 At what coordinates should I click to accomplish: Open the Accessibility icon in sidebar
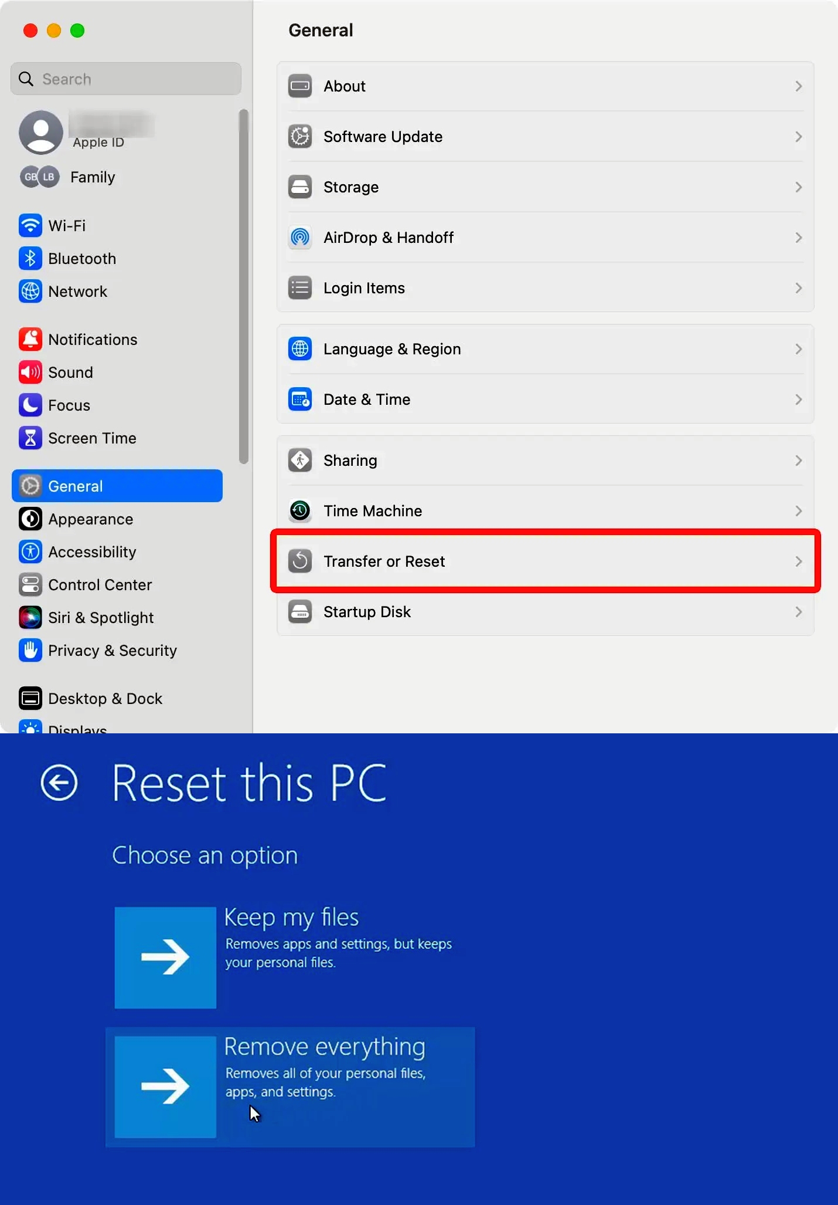[x=30, y=551]
